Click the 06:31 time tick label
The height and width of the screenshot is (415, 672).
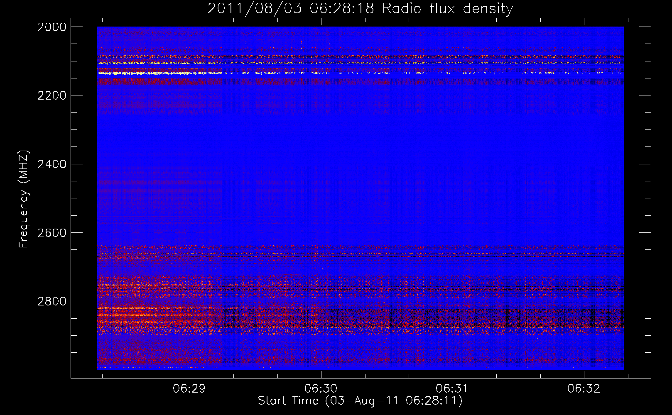click(x=452, y=388)
